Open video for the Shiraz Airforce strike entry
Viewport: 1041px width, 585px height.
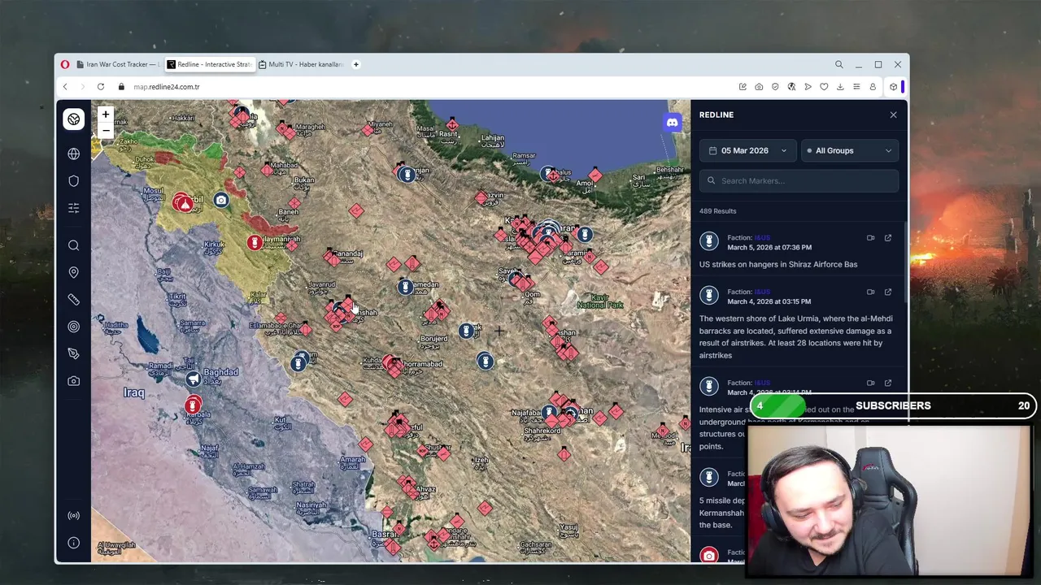tap(870, 238)
